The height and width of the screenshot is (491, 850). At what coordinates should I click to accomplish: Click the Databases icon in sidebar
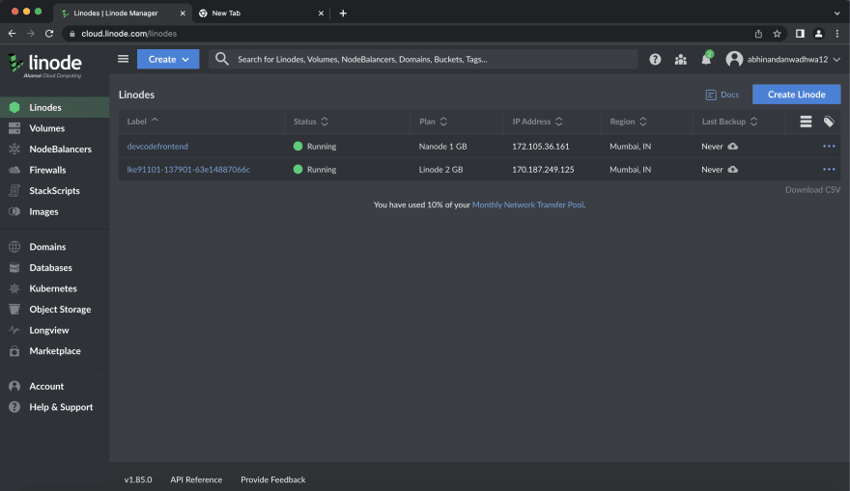(14, 267)
